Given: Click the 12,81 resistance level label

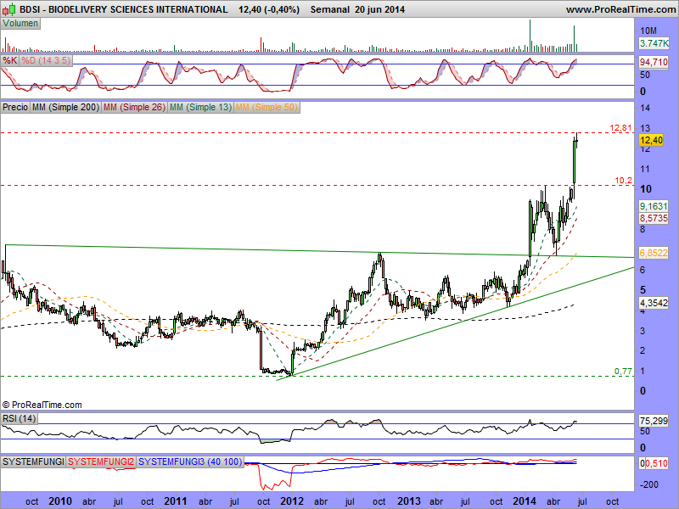Looking at the screenshot, I should tap(621, 128).
